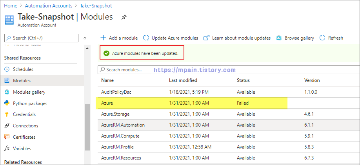This screenshot has height=165, width=360.
Task: Click the Certificates icon
Action: coord(7,137)
